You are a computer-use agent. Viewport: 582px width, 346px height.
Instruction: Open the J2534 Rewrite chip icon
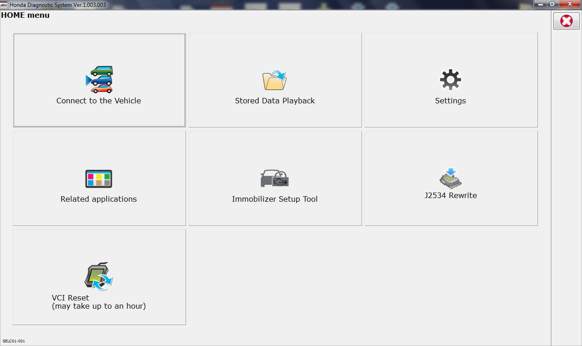point(451,178)
